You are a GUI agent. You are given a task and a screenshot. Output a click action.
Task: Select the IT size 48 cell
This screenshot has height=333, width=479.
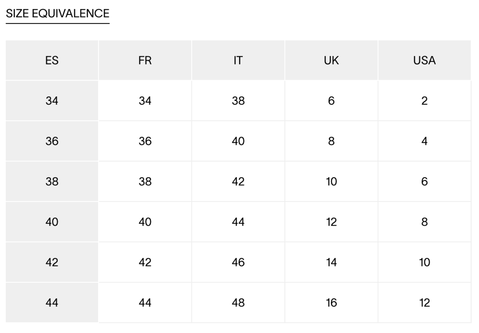pos(238,303)
